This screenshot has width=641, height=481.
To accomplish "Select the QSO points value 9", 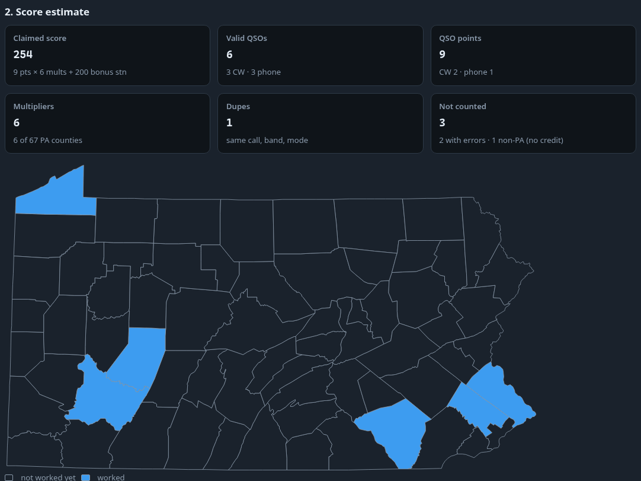I will coord(443,55).
